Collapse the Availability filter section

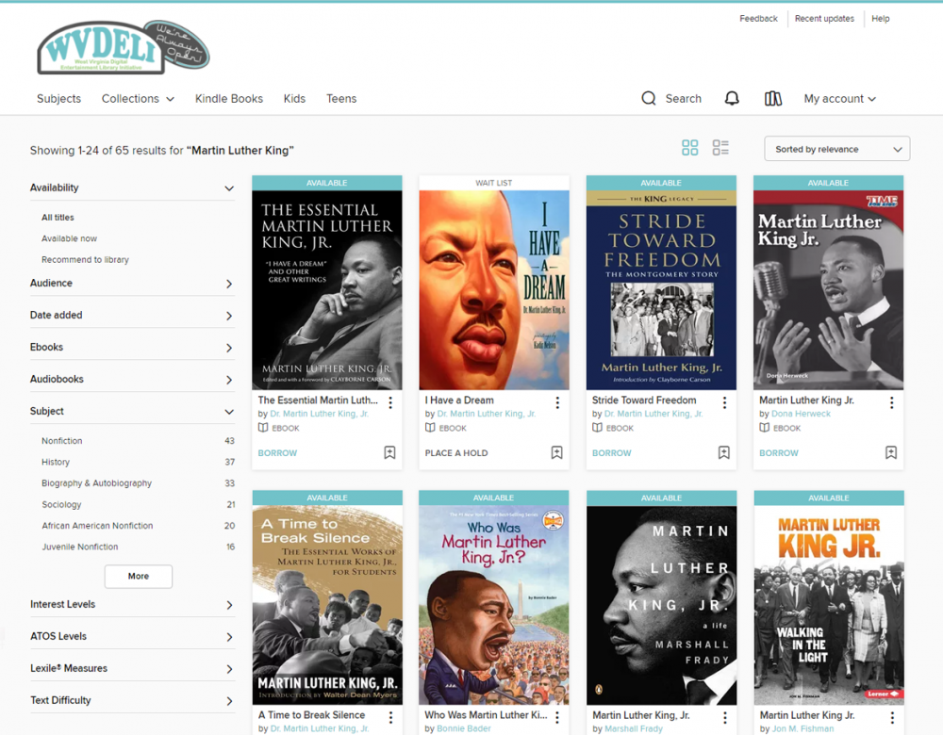point(132,188)
